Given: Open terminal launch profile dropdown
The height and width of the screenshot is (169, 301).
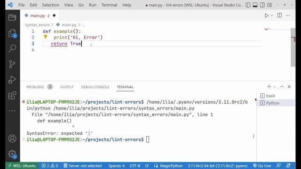Looking at the screenshot, I should click(275, 87).
